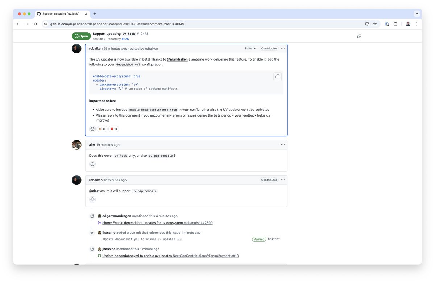Click the browser forward arrow

tap(27, 24)
